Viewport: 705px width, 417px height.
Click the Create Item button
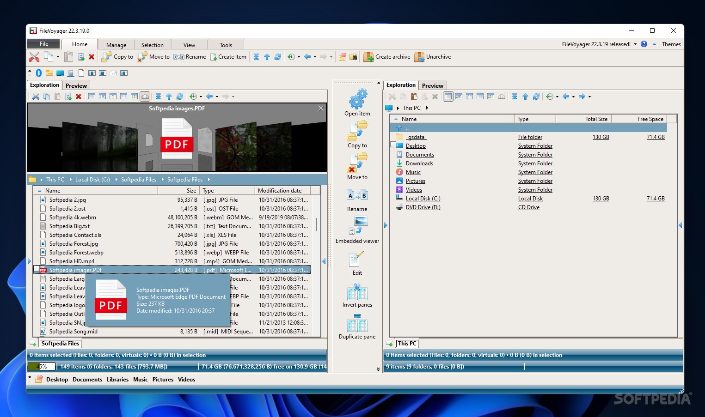(x=228, y=57)
